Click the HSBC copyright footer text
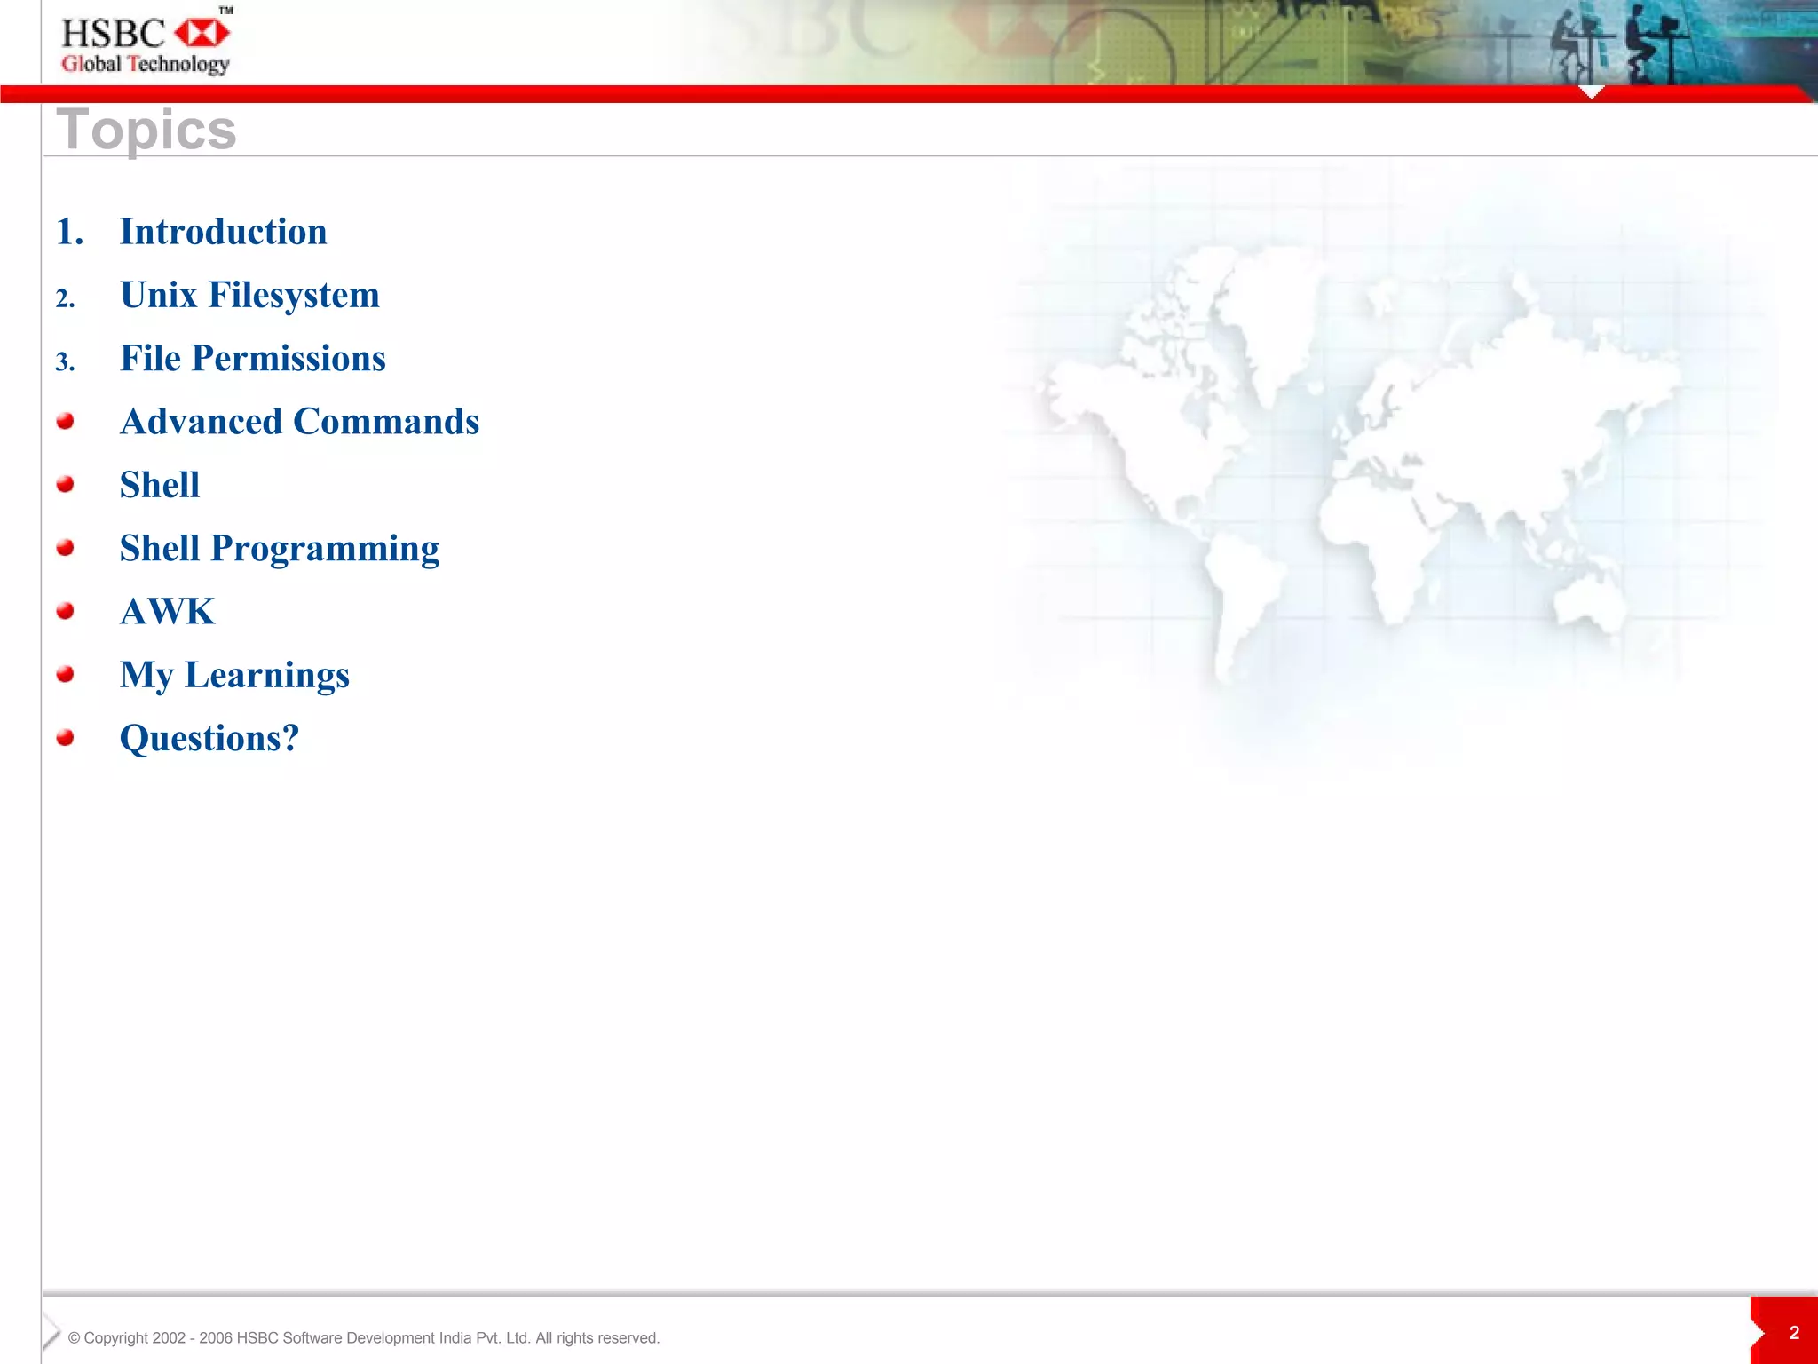 [363, 1338]
